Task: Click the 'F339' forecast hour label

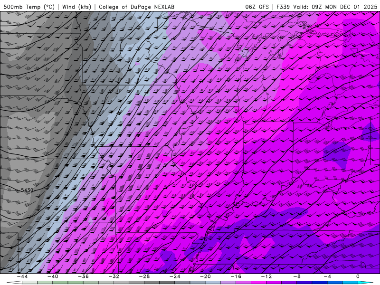Action: (x=283, y=7)
